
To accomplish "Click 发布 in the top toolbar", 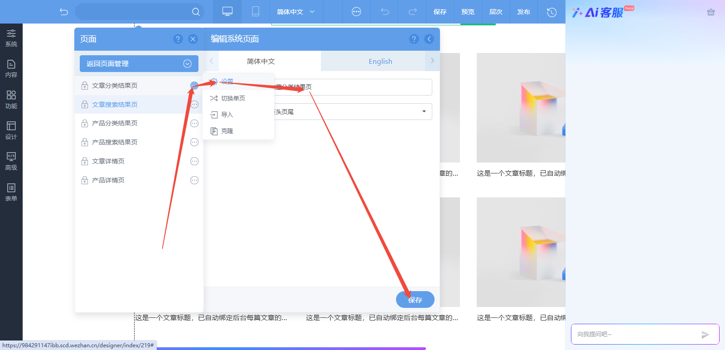I will click(x=523, y=12).
